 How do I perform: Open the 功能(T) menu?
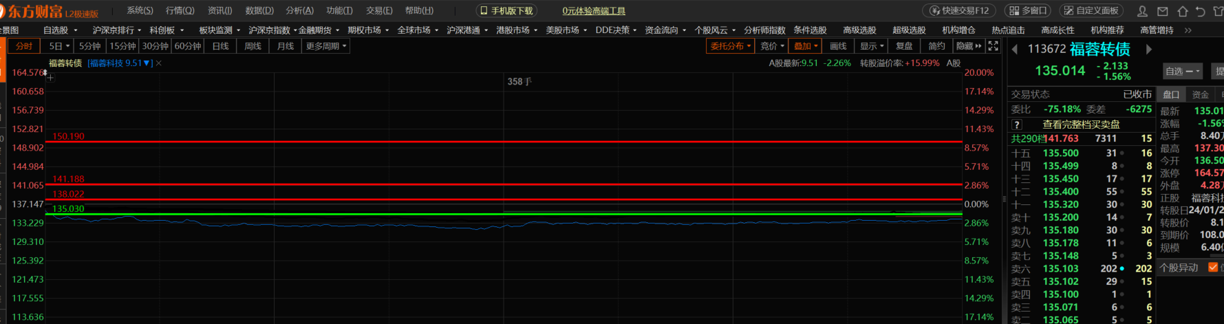click(x=339, y=11)
